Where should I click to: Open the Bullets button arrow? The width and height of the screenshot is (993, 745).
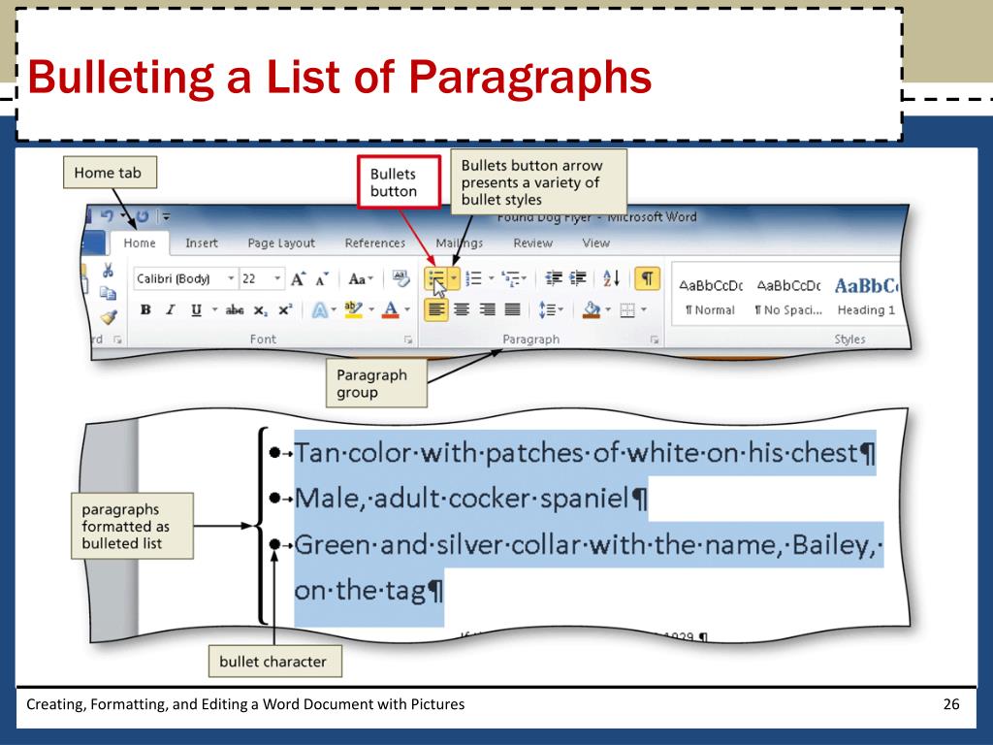point(454,278)
